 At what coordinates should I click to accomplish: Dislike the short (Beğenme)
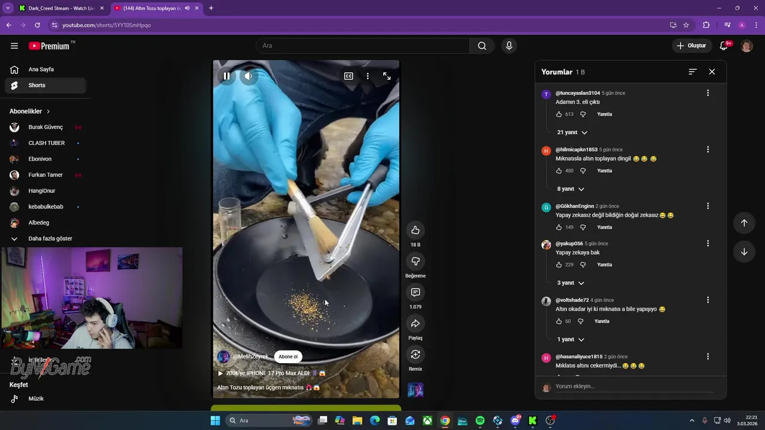(x=415, y=261)
